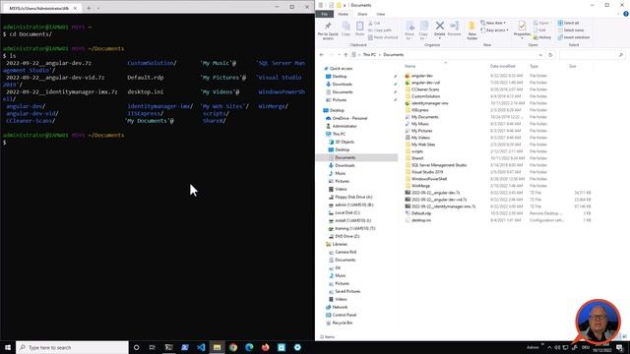The image size is (630, 354).
Task: Click the Explorer search box
Action: pos(592,55)
